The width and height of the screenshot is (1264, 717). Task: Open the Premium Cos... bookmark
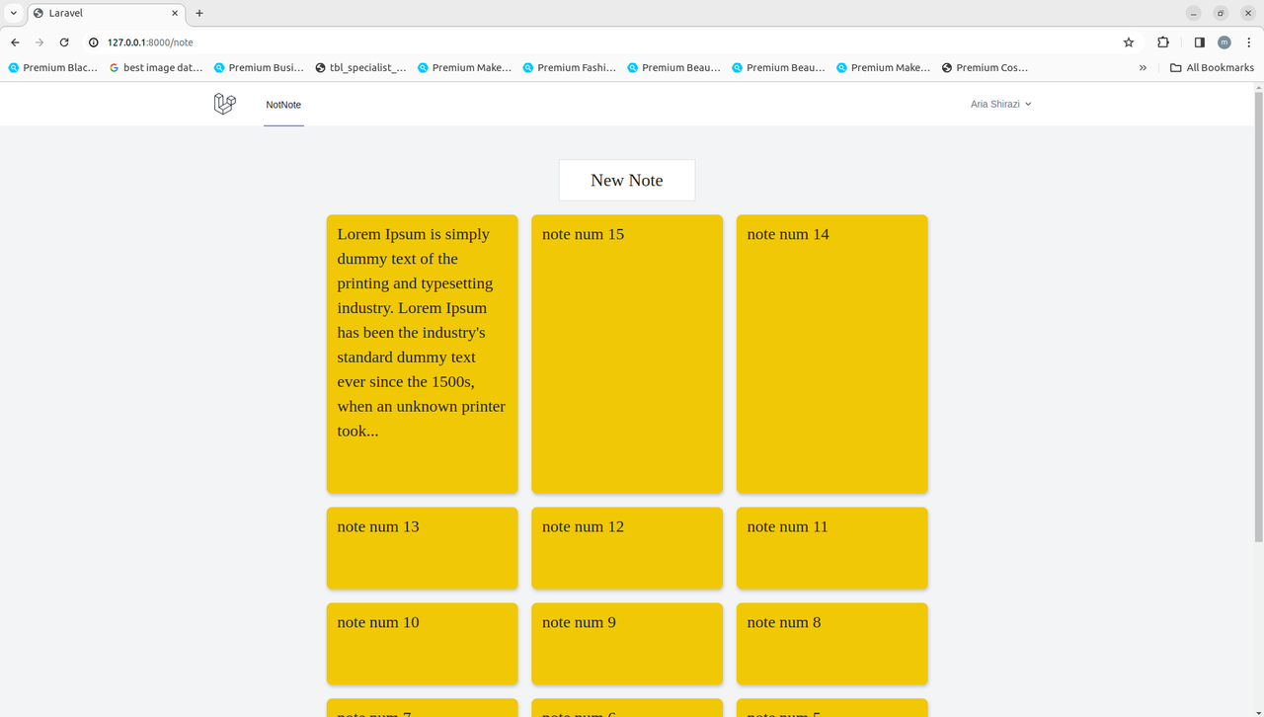coord(985,68)
